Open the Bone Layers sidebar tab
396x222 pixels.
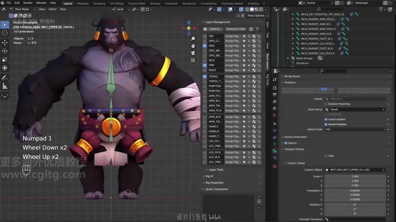coord(268,61)
